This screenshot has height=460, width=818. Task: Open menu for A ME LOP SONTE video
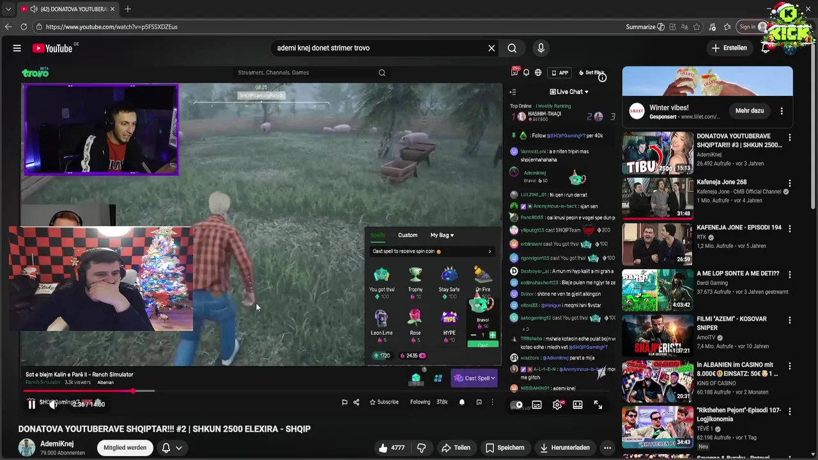790,274
